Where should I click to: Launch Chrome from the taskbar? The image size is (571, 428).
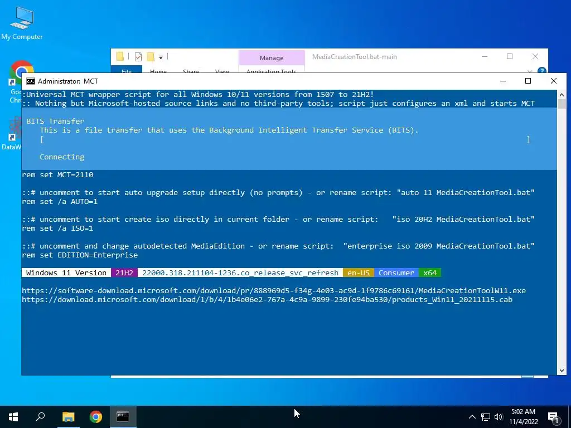96,417
